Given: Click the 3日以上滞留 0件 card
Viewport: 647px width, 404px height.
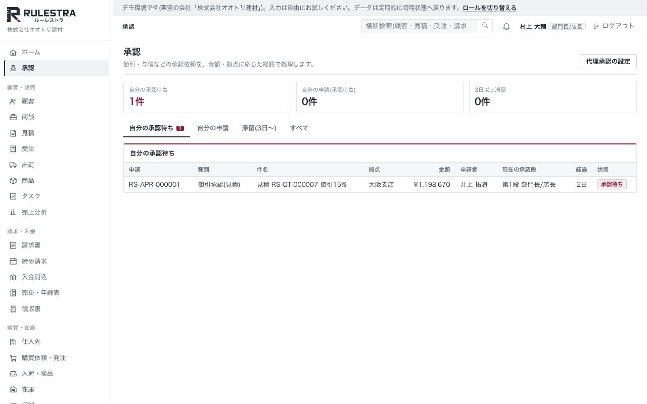Looking at the screenshot, I should (553, 97).
